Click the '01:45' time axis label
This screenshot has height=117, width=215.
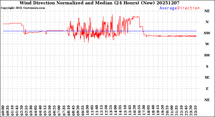(17, 110)
